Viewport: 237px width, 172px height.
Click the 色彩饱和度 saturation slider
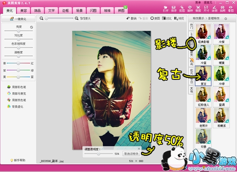(19, 47)
